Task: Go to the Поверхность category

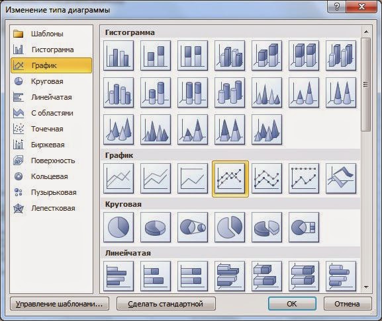Action: pos(52,160)
